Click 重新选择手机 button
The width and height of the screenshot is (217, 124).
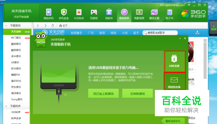[173, 121]
